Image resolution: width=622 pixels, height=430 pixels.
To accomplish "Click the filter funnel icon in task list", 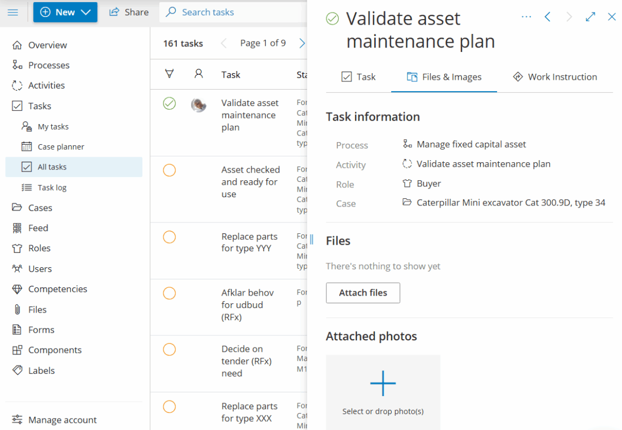I will click(x=169, y=74).
